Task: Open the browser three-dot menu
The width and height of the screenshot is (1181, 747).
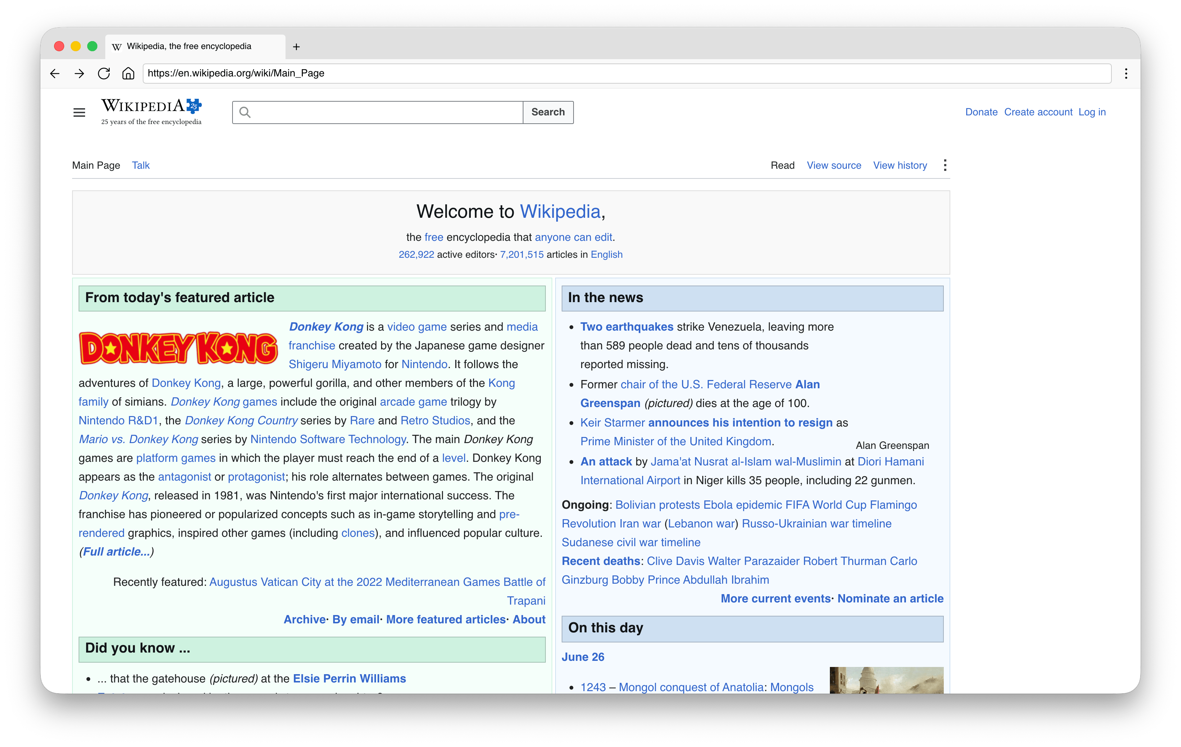Action: tap(1126, 74)
